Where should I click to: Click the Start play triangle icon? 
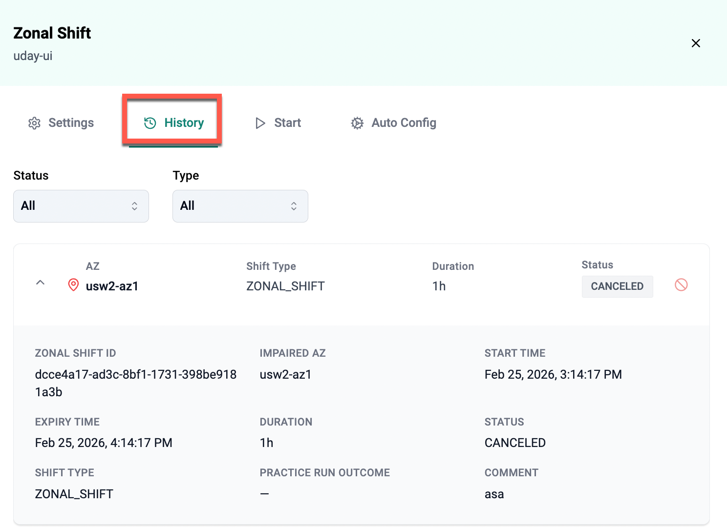click(x=260, y=123)
